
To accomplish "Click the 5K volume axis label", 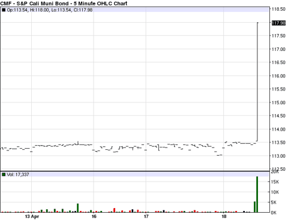I will [x=274, y=203].
